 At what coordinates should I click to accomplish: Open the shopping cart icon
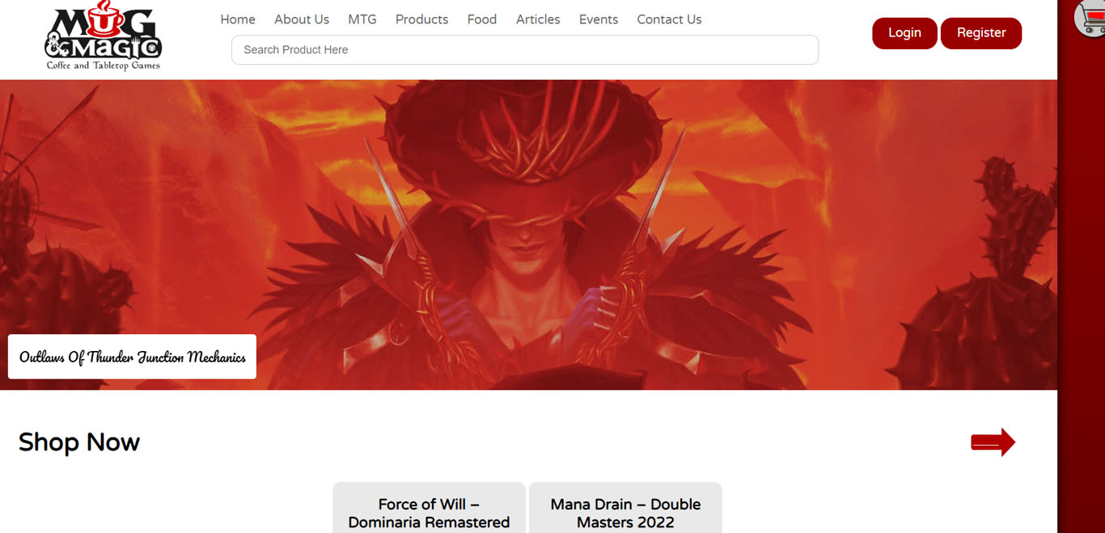1090,18
